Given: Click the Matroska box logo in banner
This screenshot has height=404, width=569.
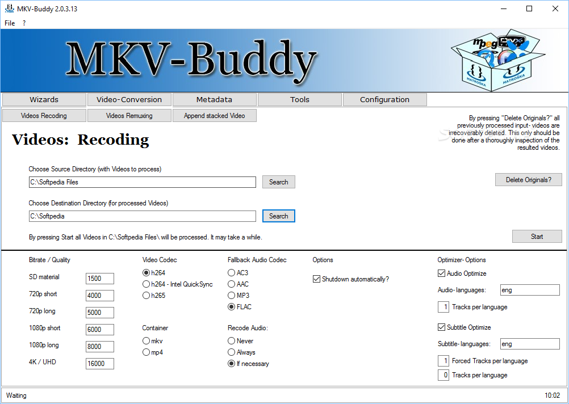Looking at the screenshot, I should pos(497,60).
